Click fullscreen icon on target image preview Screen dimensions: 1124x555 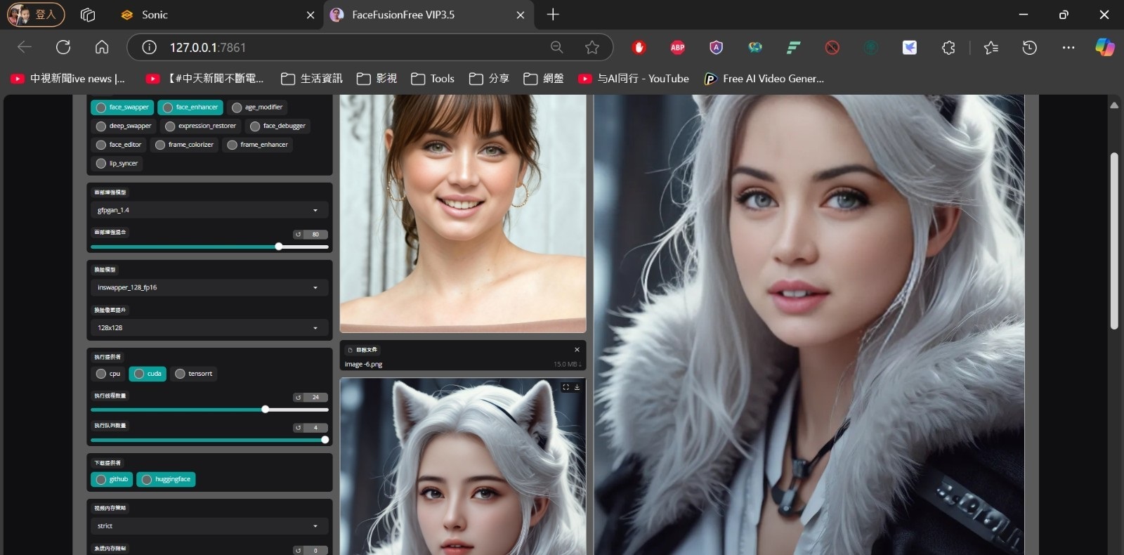[566, 387]
